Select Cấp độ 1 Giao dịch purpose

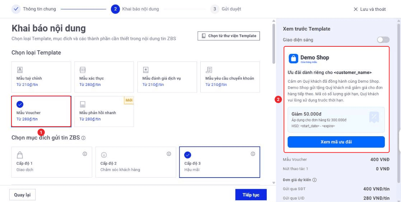[x=52, y=162]
